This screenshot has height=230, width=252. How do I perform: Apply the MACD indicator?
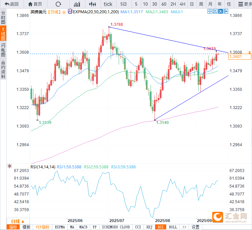click(x=83, y=227)
